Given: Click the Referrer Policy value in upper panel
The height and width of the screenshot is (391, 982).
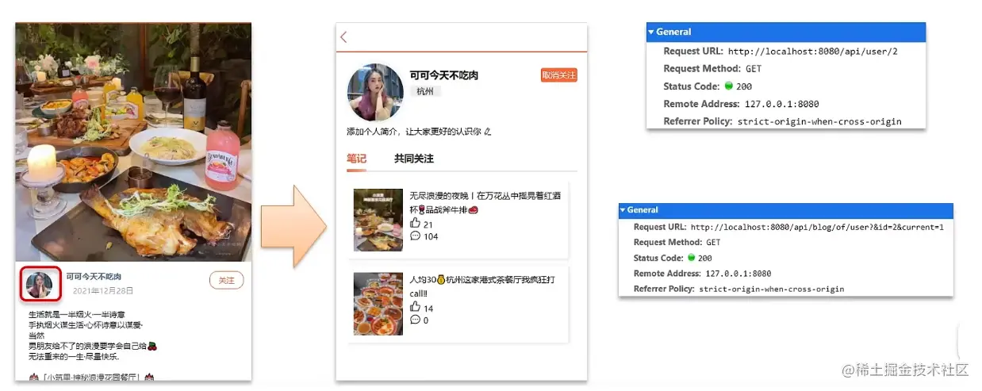Looking at the screenshot, I should pyautogui.click(x=819, y=121).
